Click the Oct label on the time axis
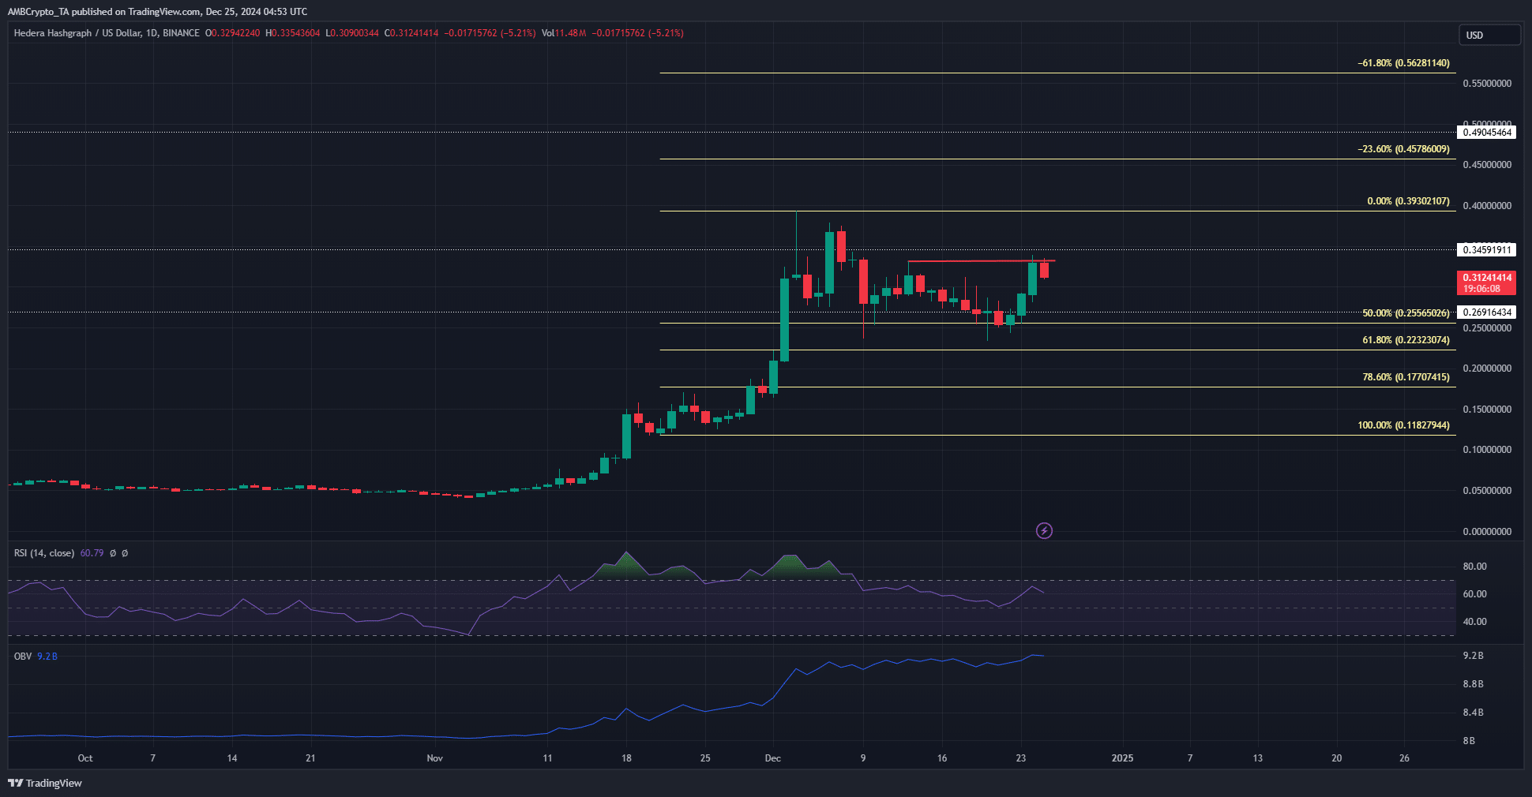Screen dimensions: 1532x797 pyautogui.click(x=85, y=758)
